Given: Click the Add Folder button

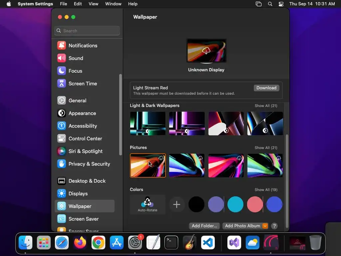Looking at the screenshot, I should click(204, 226).
